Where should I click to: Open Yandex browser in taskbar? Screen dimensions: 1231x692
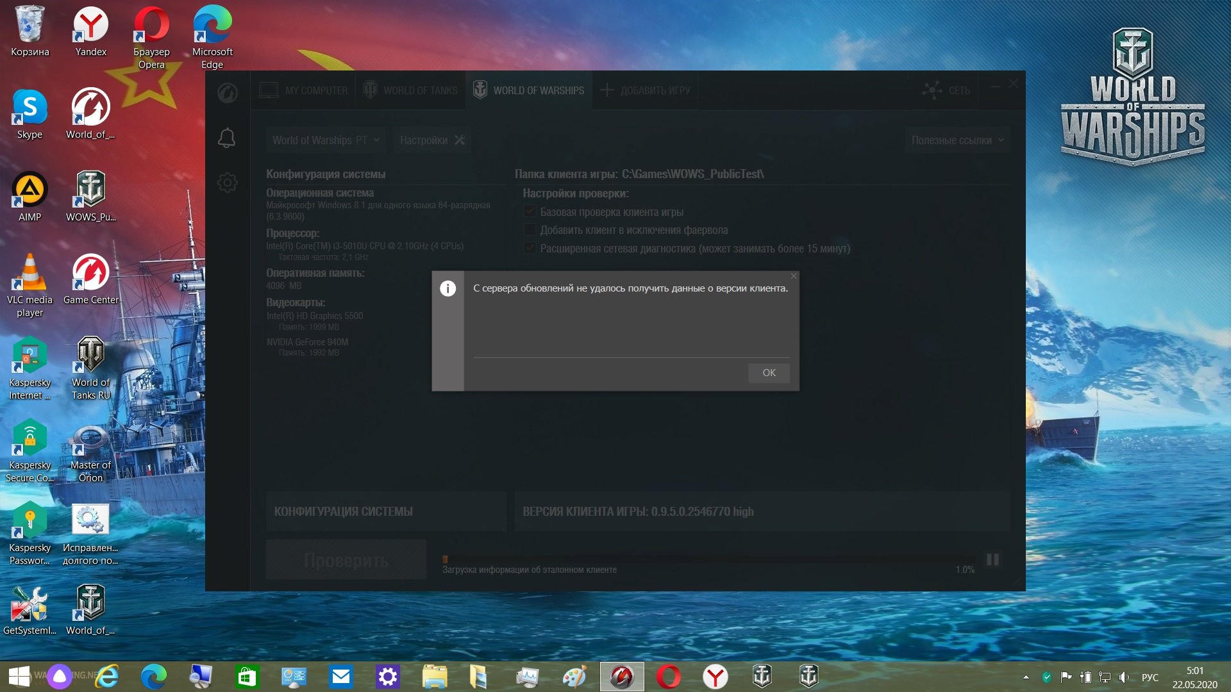coord(716,677)
